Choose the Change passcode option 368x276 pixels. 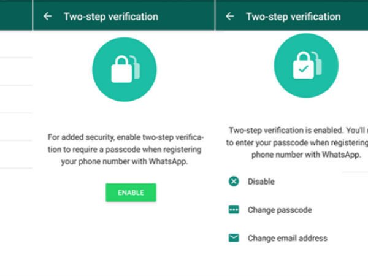pyautogui.click(x=280, y=210)
